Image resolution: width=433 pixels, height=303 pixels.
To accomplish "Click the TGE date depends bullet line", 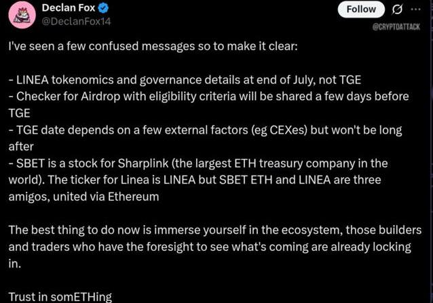I will tap(205, 138).
